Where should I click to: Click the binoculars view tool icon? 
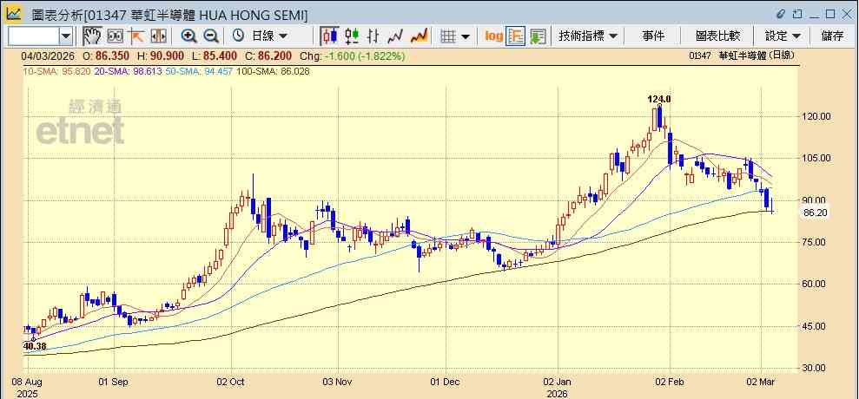click(115, 36)
